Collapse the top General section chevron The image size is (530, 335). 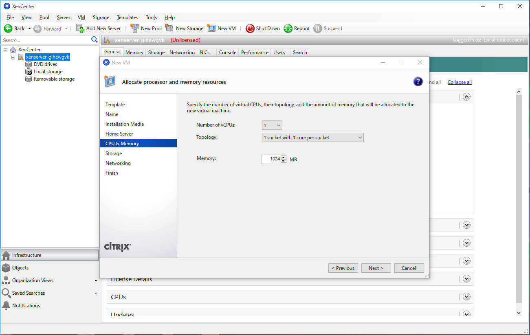467,97
